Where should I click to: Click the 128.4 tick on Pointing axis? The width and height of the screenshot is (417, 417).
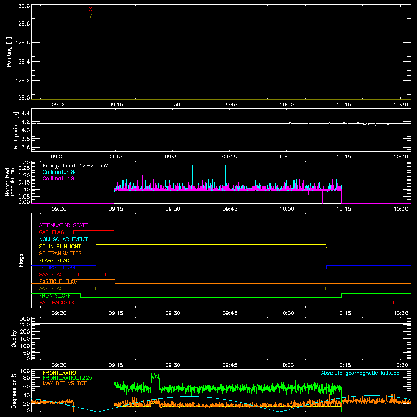22,62
